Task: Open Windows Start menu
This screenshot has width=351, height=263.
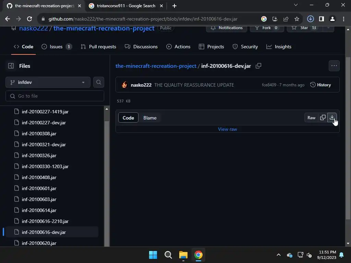Action: (x=153, y=255)
